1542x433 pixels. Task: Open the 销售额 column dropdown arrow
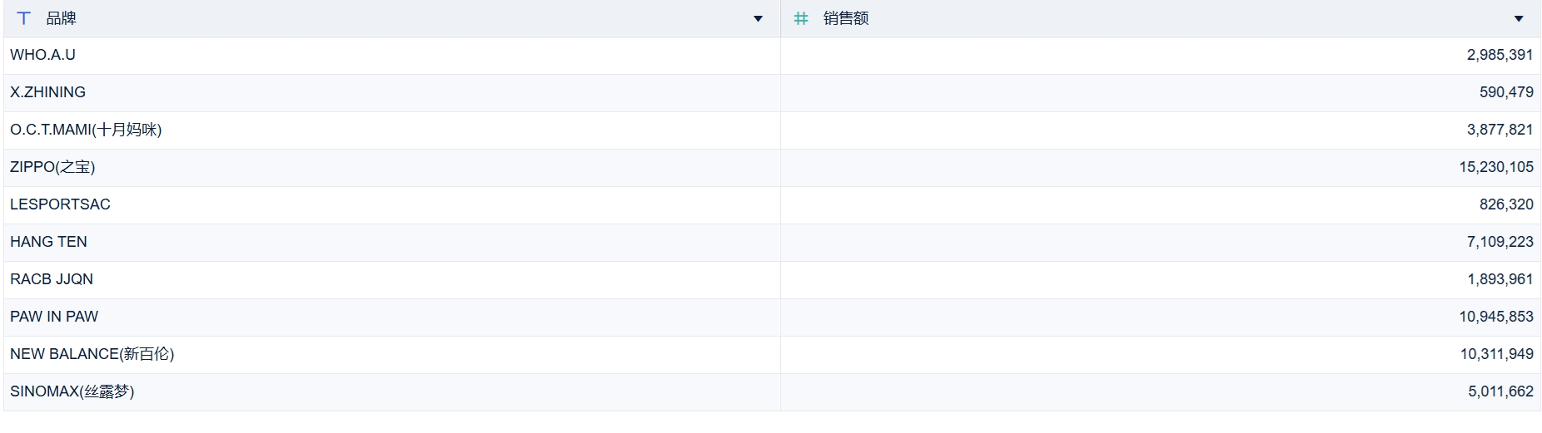[1519, 19]
